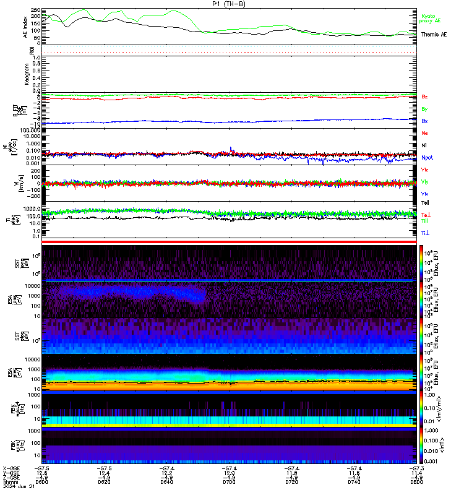464x495 pixels.
Task: Select the blue Ti perpendicular legend label
Action: point(425,233)
